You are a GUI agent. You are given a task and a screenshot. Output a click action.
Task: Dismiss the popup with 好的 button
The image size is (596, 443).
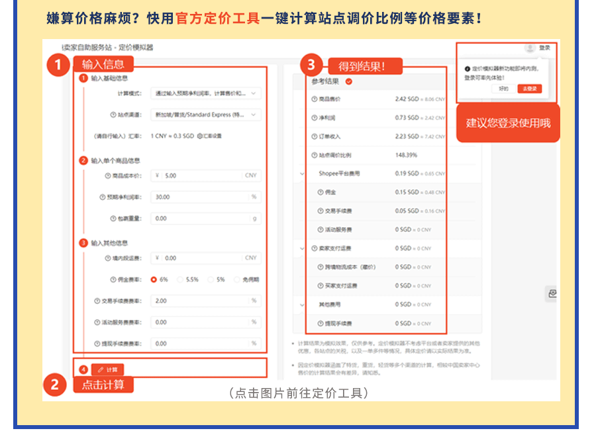pos(504,89)
